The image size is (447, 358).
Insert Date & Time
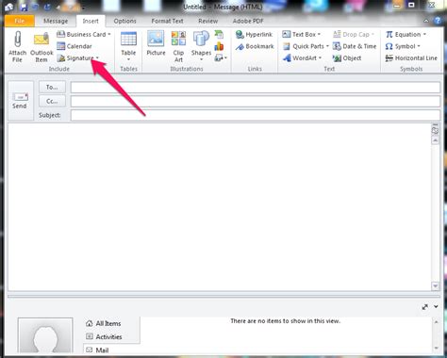(355, 46)
